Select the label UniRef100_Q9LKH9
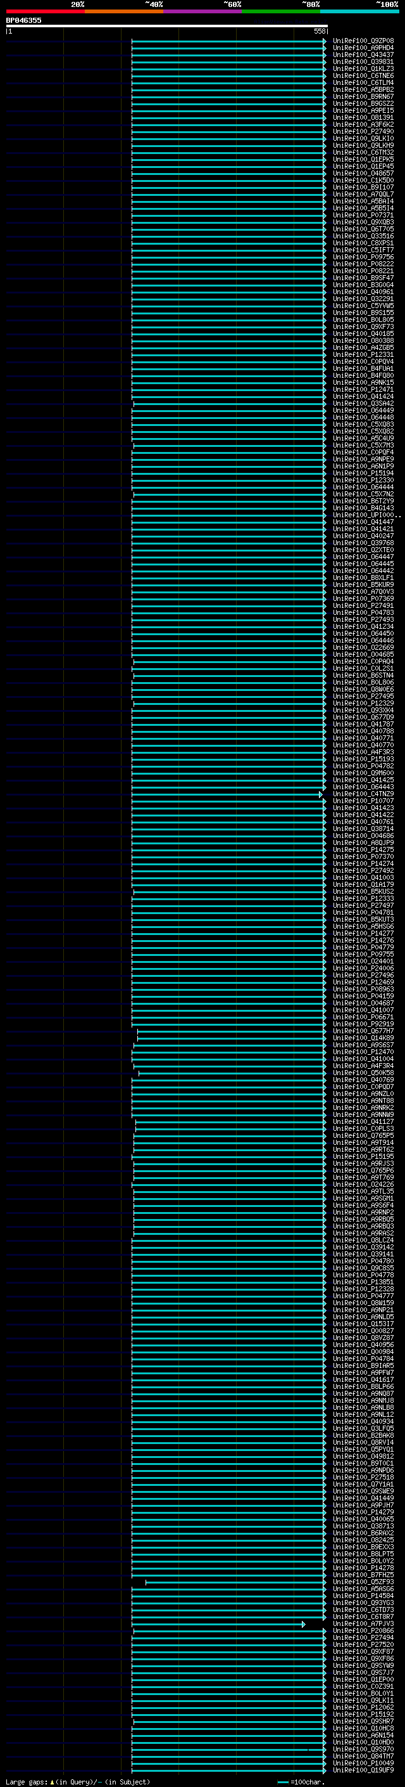This screenshot has width=405, height=1787. point(363,145)
